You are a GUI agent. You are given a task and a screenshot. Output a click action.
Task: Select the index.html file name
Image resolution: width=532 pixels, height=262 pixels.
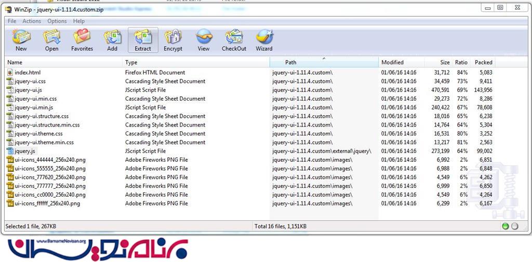tap(28, 73)
